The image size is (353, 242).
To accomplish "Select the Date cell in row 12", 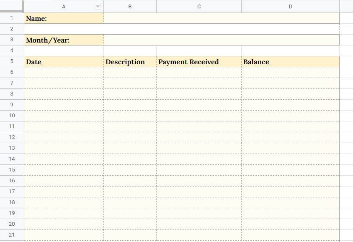I will point(64,138).
